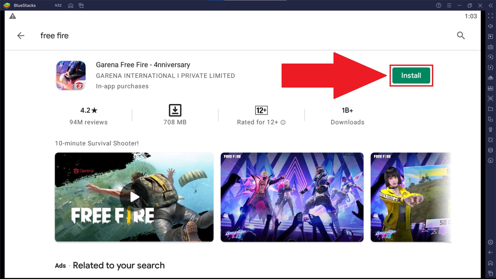Image resolution: width=496 pixels, height=279 pixels.
Task: Open the macro play icon in sidebar
Action: [x=490, y=57]
